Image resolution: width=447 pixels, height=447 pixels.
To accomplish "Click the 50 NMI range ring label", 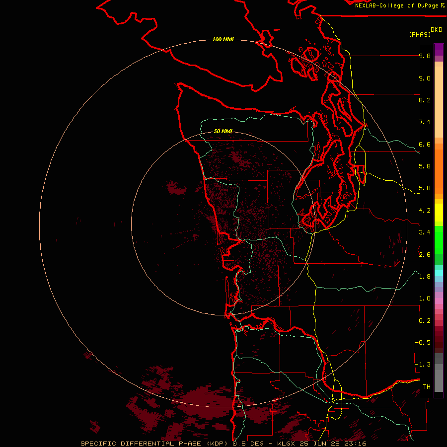I will coord(223,131).
